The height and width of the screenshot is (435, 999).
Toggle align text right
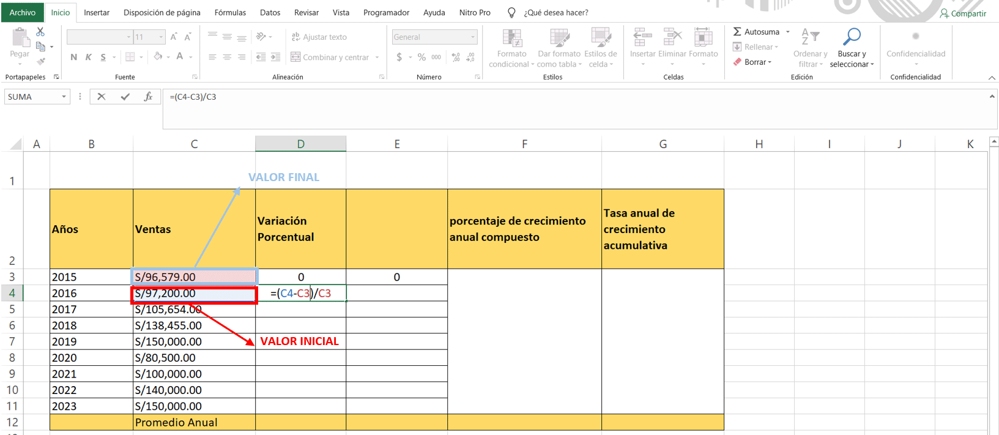242,57
